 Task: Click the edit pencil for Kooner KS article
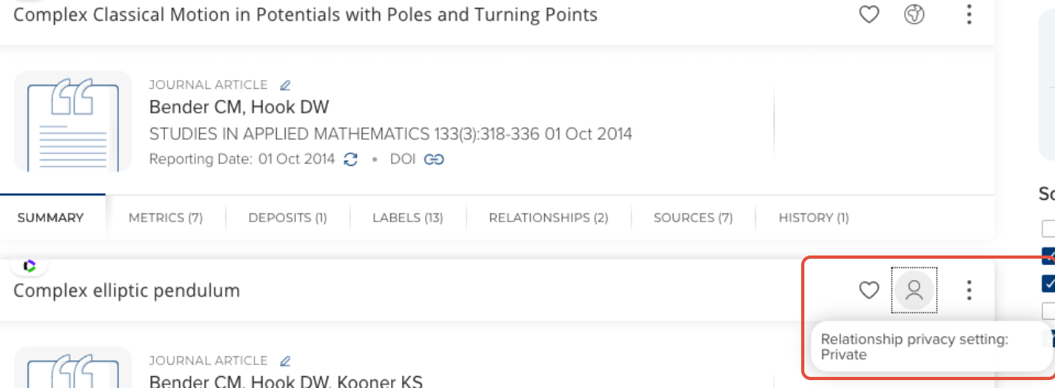[286, 361]
